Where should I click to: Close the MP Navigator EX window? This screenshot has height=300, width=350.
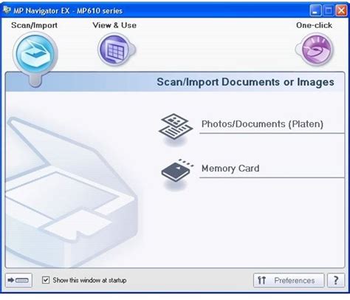[x=341, y=10]
